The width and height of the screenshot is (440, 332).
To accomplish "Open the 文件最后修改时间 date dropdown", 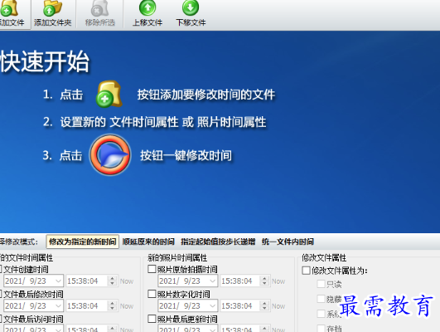I will tap(58, 306).
